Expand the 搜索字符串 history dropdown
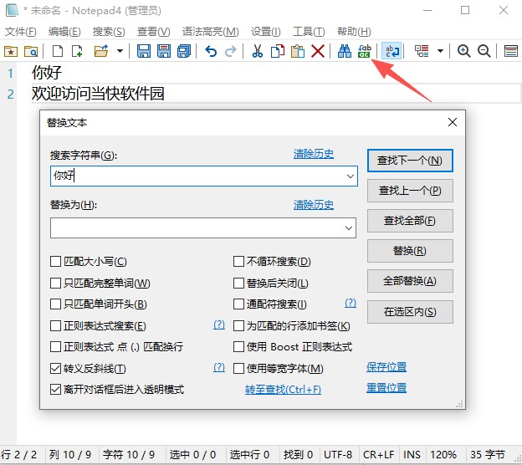 [350, 176]
